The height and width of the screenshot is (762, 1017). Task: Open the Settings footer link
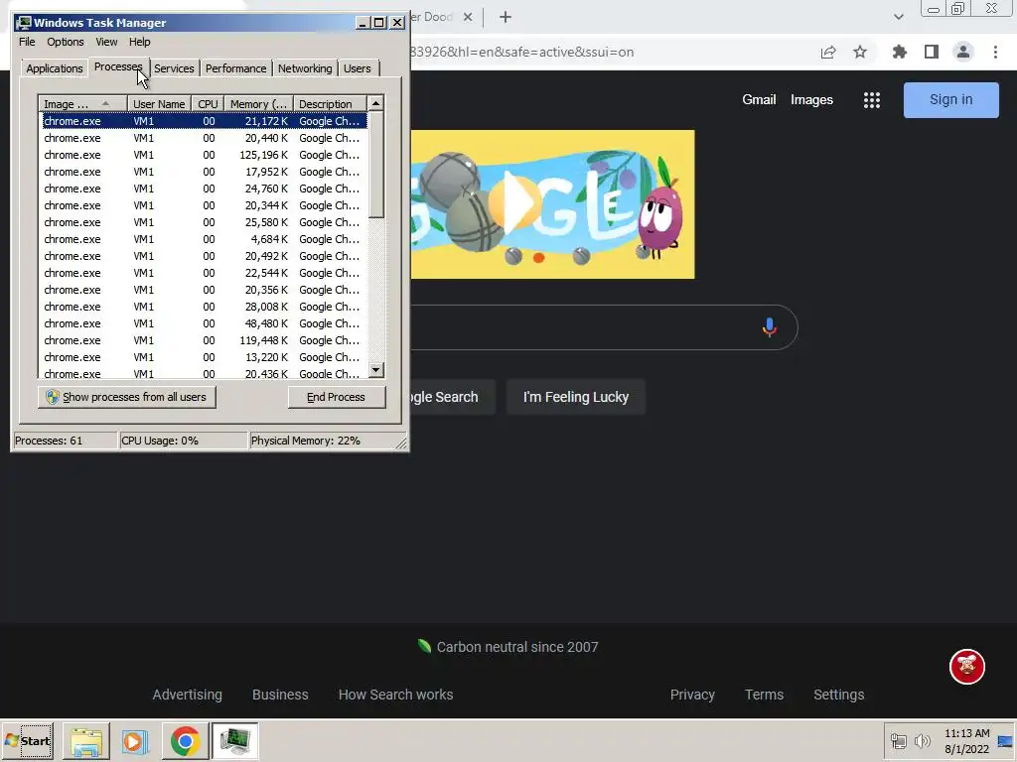tap(838, 695)
